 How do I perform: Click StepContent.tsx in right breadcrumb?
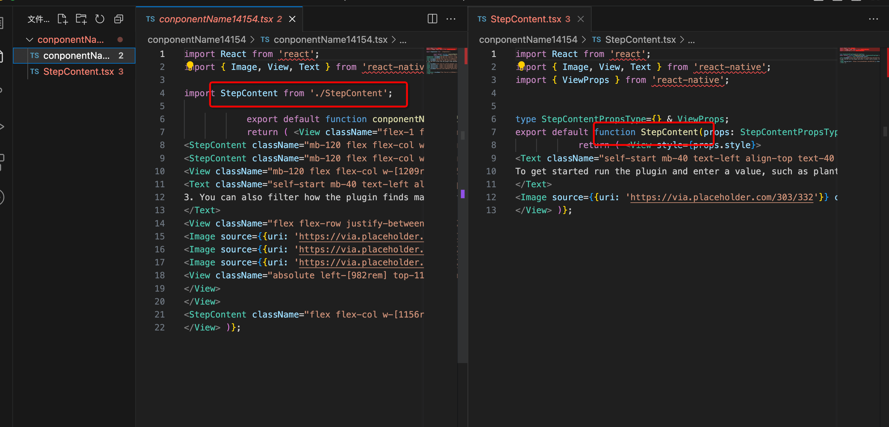point(640,40)
